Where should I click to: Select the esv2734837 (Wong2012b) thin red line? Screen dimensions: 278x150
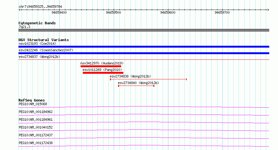(144, 60)
